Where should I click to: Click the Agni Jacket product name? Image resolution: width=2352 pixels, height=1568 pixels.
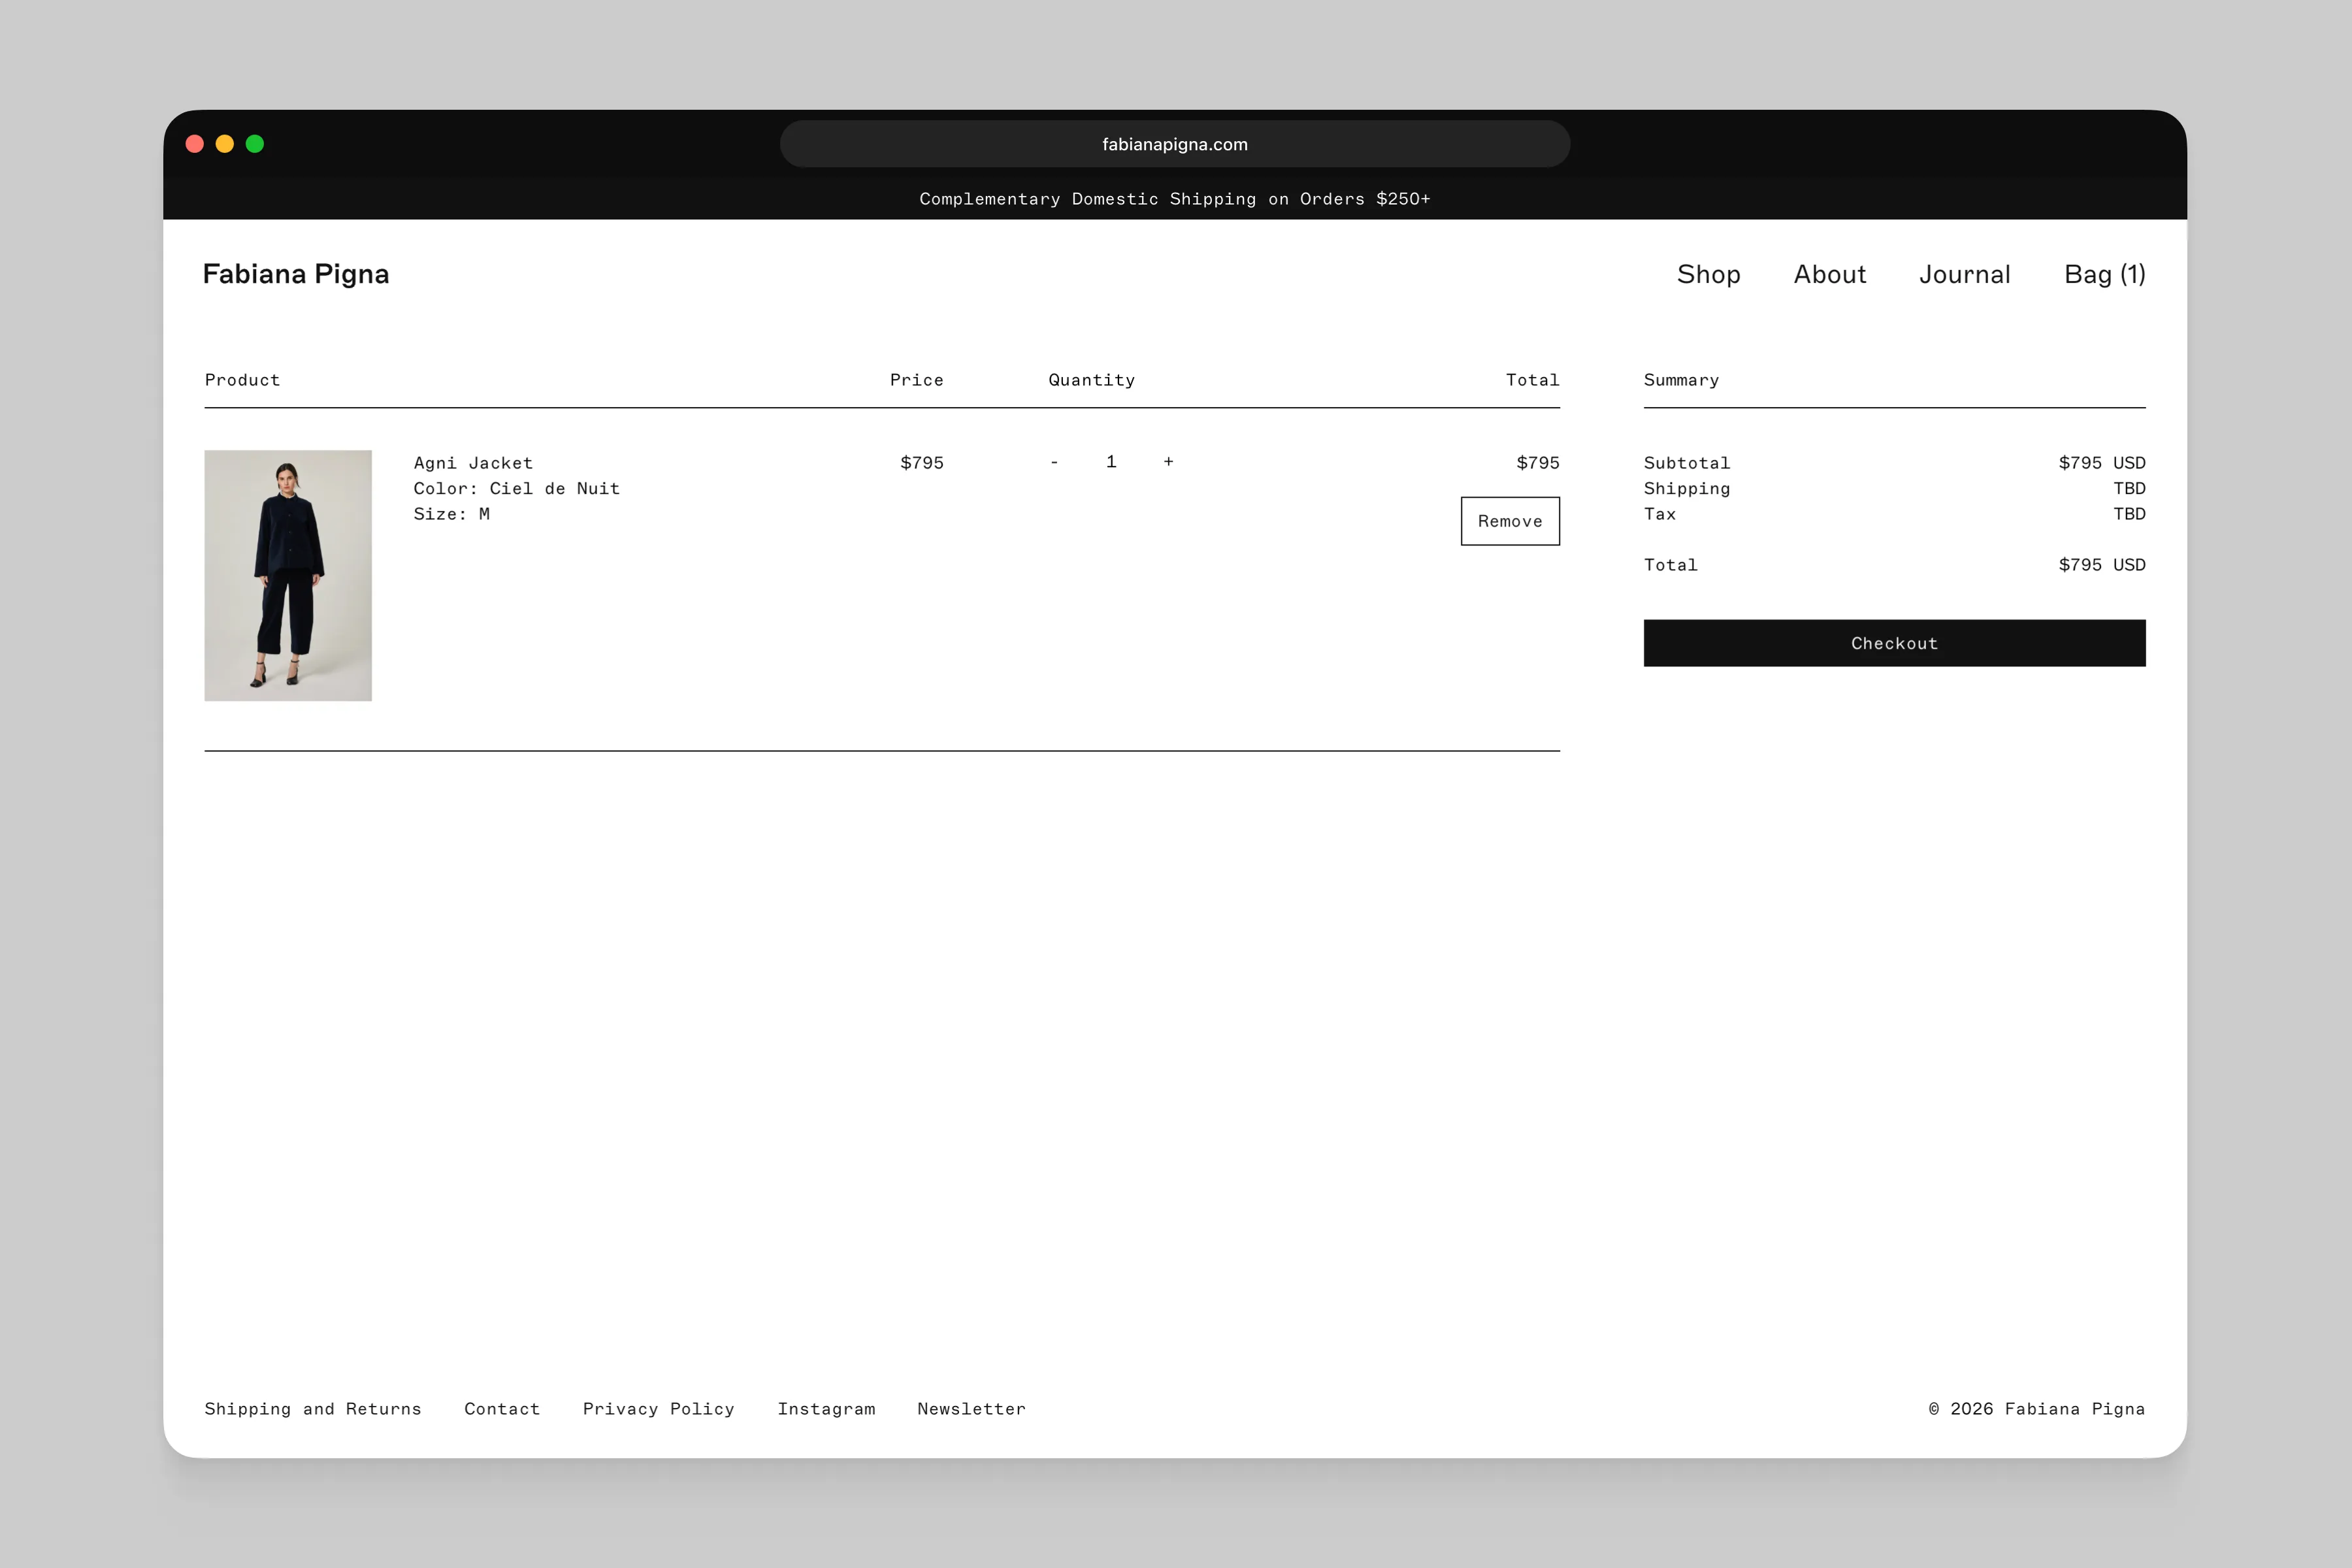click(x=473, y=463)
